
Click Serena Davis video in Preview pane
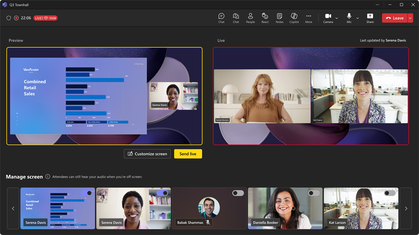point(174,96)
